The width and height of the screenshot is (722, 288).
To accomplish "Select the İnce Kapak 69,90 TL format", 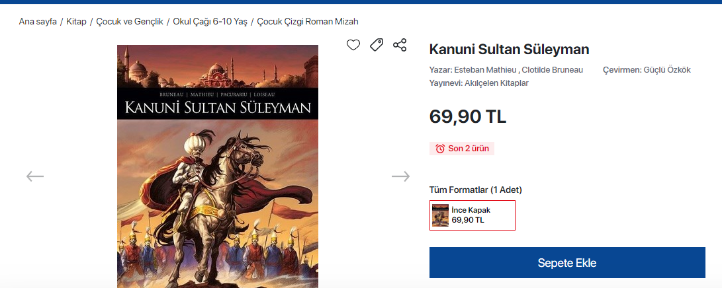I will pos(472,215).
